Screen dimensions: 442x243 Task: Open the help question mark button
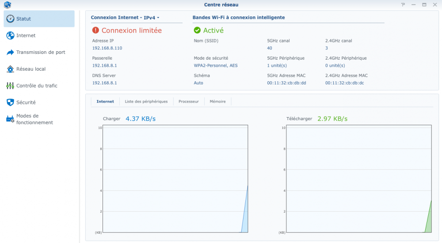(403, 4)
